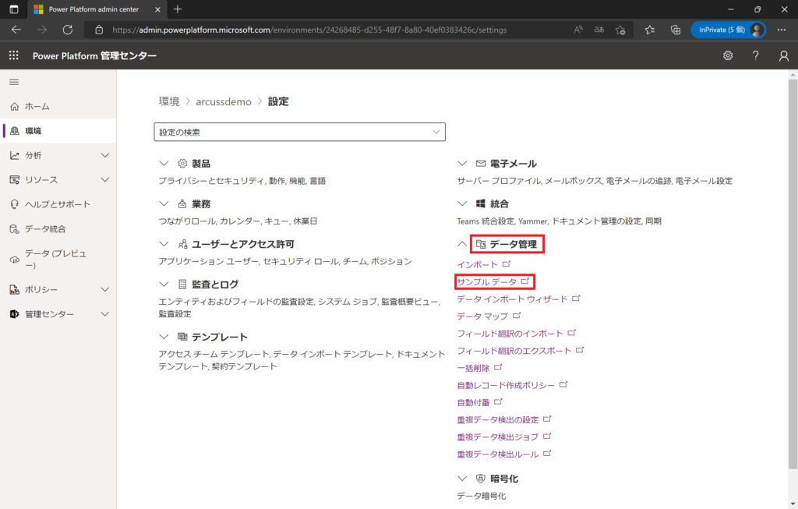Select ホーム in the sidebar
This screenshot has width=798, height=509.
tap(37, 106)
